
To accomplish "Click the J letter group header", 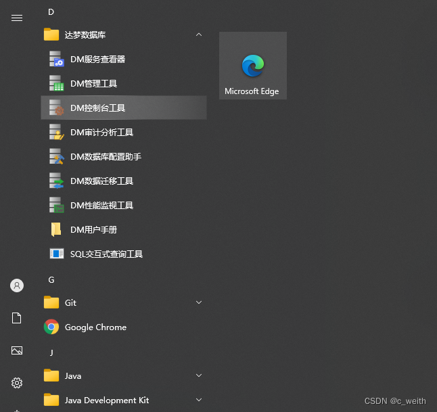I will [51, 352].
